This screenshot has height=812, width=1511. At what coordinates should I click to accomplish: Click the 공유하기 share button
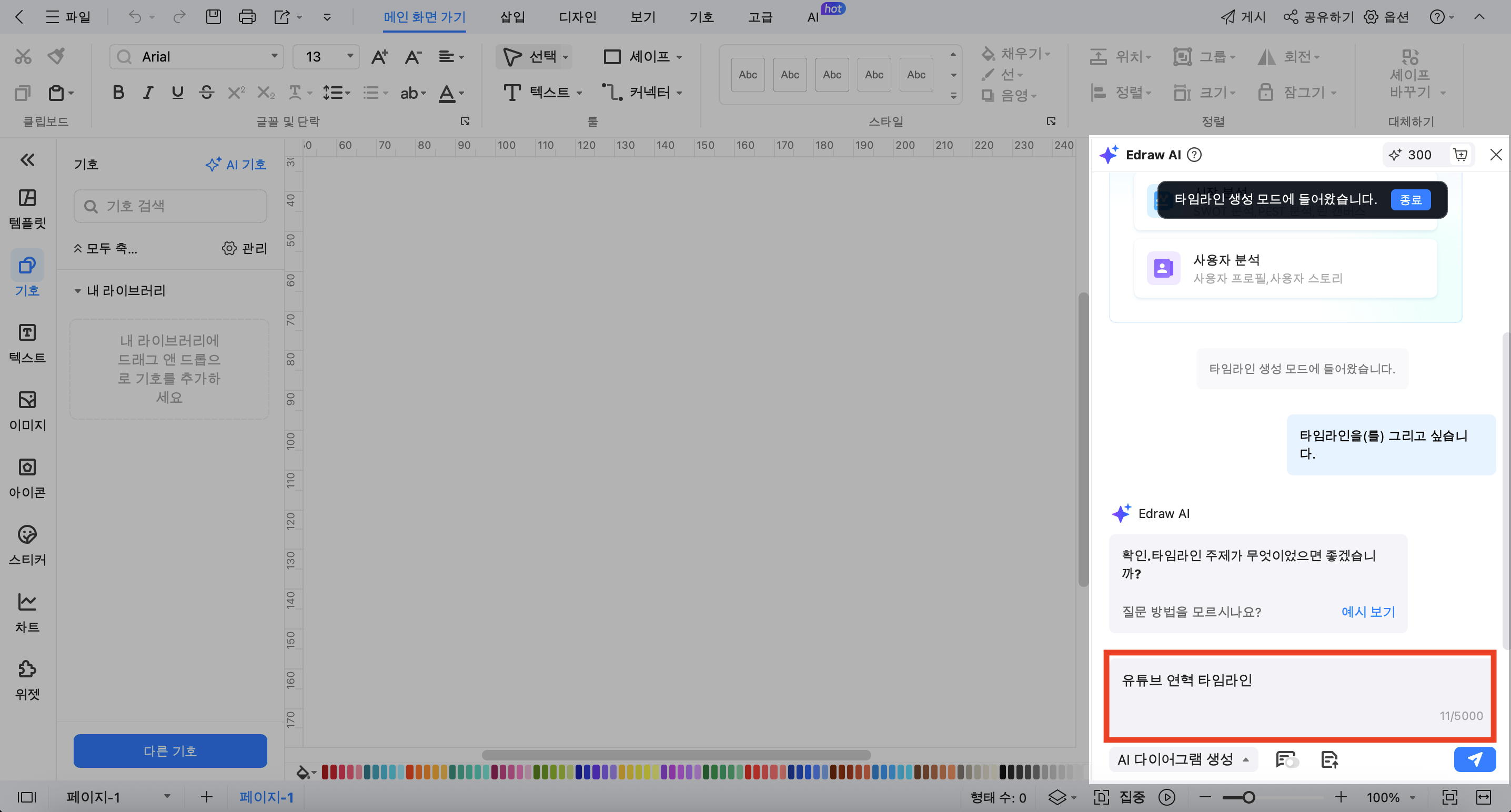click(x=1318, y=17)
